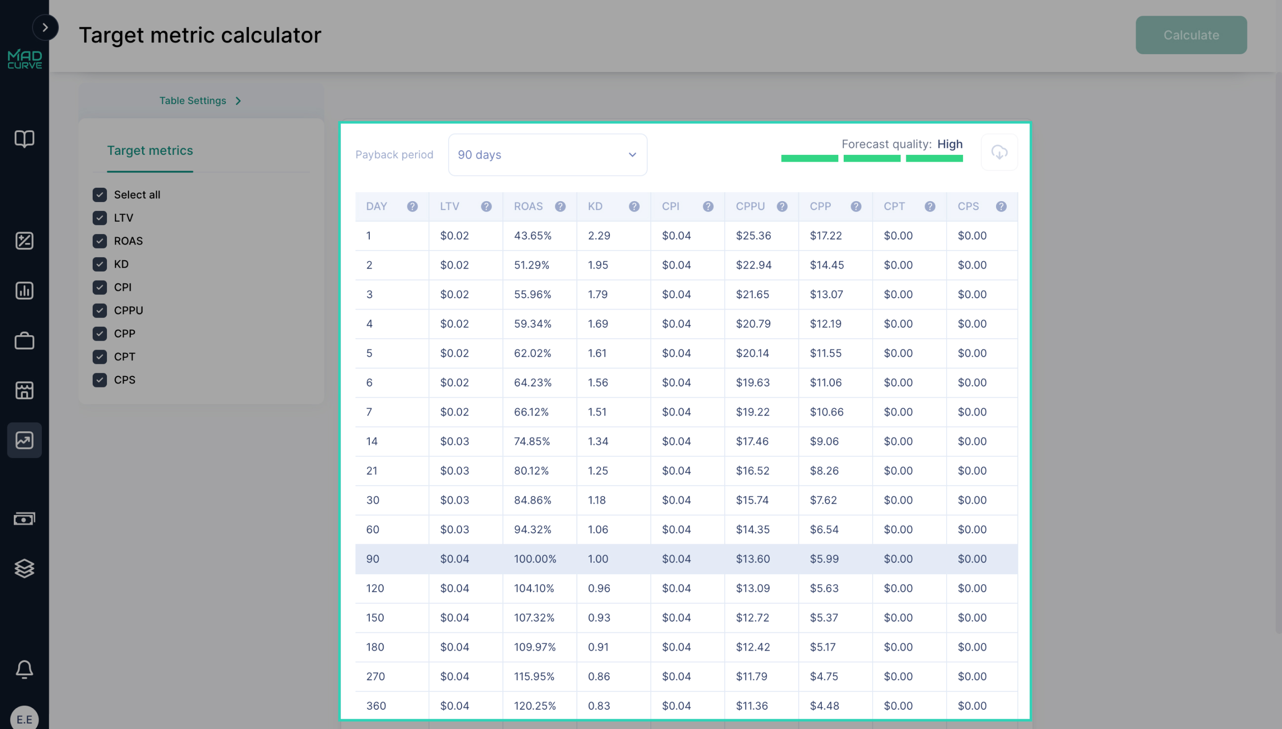Viewport: 1282px width, 729px height.
Task: Open the analytics bar chart icon
Action: click(x=25, y=290)
